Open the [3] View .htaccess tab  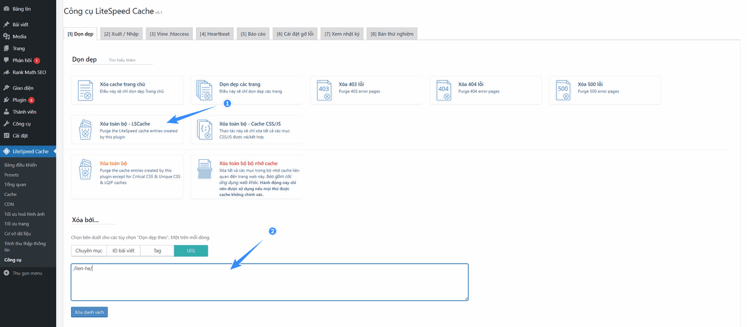coord(169,34)
